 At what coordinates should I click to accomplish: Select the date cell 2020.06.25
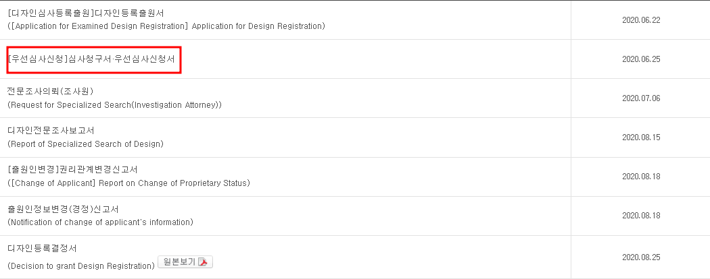pyautogui.click(x=641, y=59)
